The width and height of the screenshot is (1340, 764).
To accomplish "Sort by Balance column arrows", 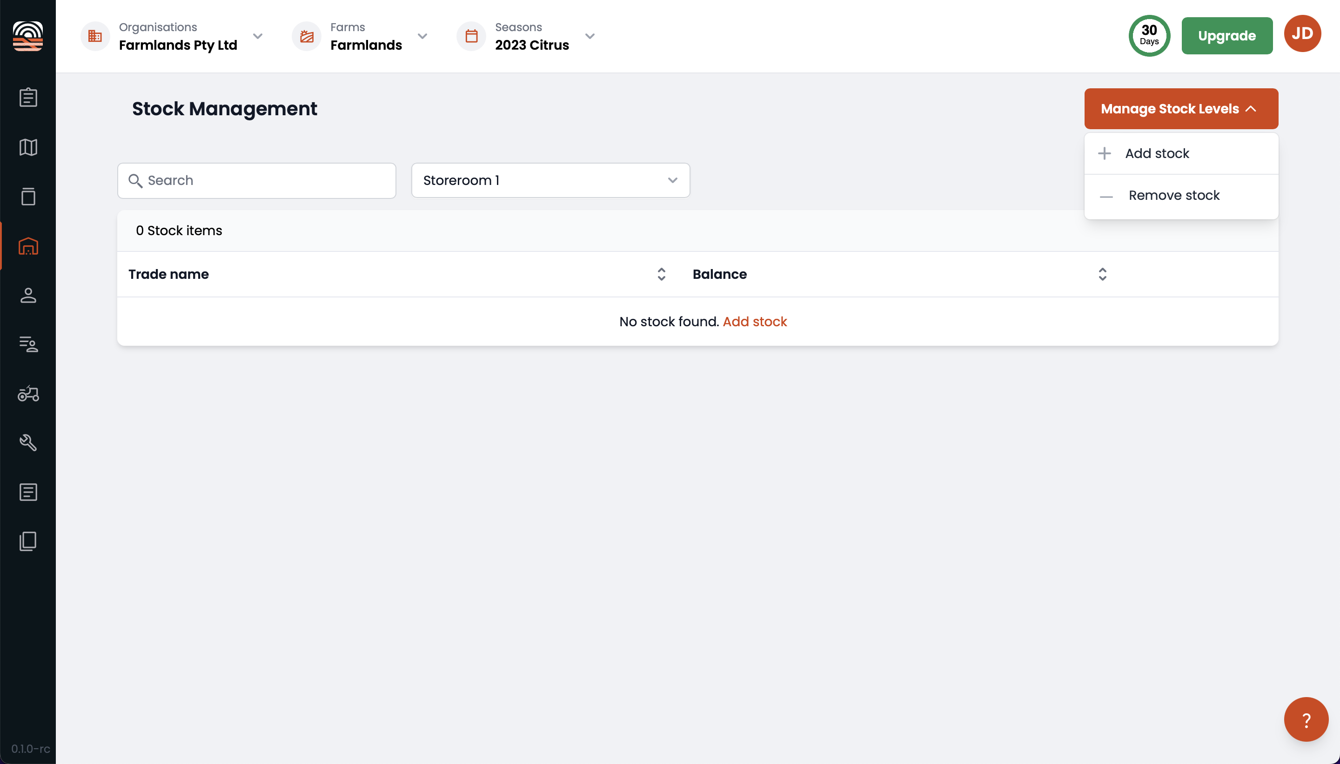I will (x=1103, y=275).
